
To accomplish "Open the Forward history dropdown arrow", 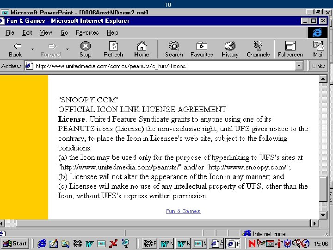I will pyautogui.click(x=68, y=50).
